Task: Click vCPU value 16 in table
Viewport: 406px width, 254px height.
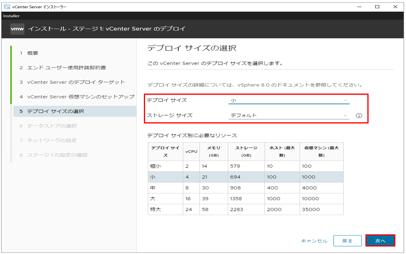Action: 188,199
